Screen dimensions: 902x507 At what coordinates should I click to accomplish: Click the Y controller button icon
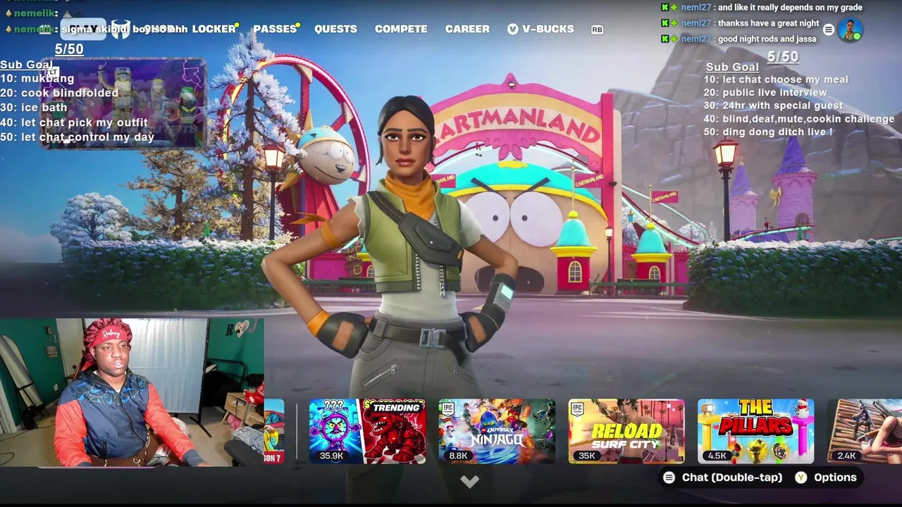(801, 477)
